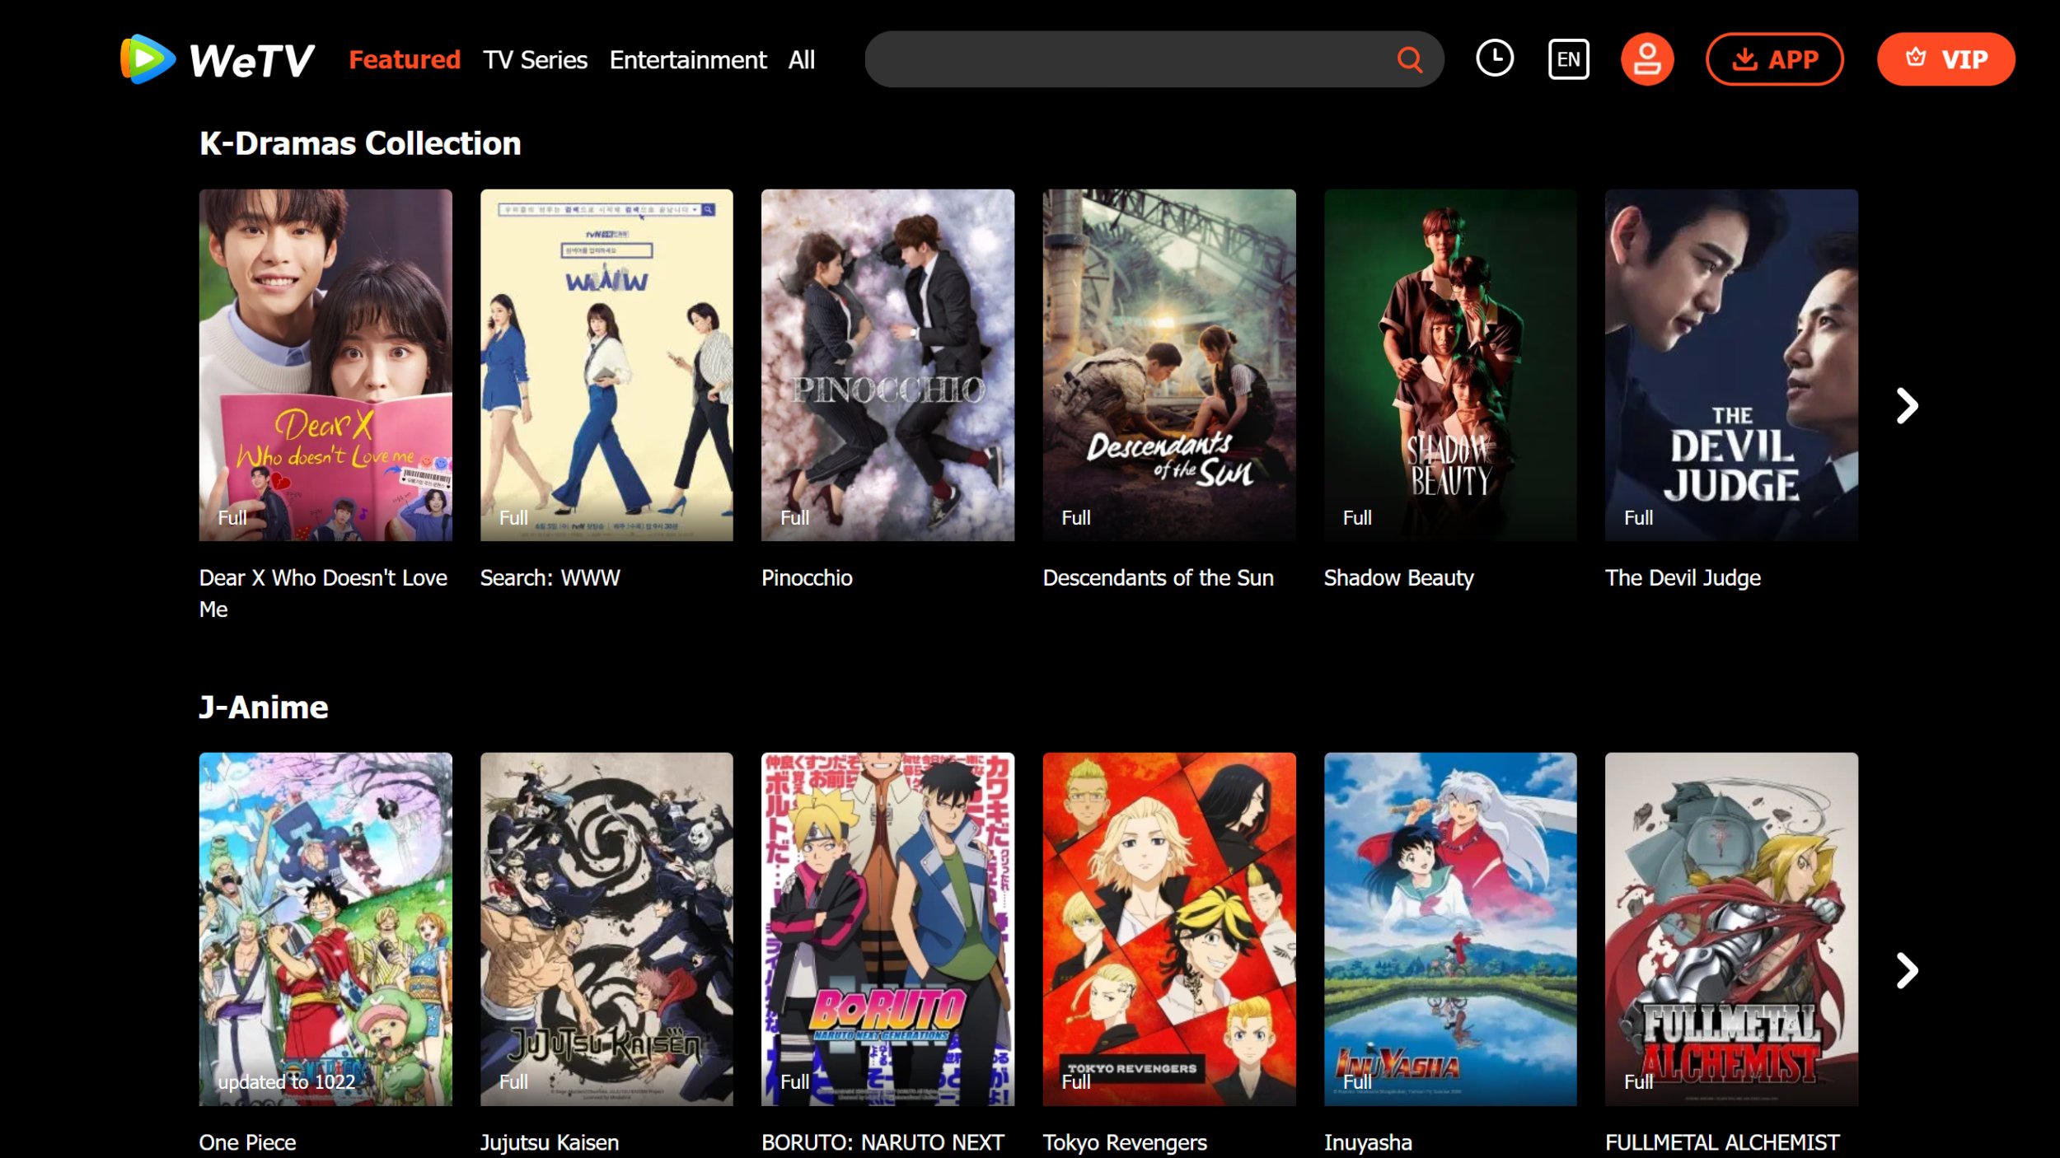Viewport: 2060px width, 1158px height.
Task: Click the WeTV logo
Action: coord(218,59)
